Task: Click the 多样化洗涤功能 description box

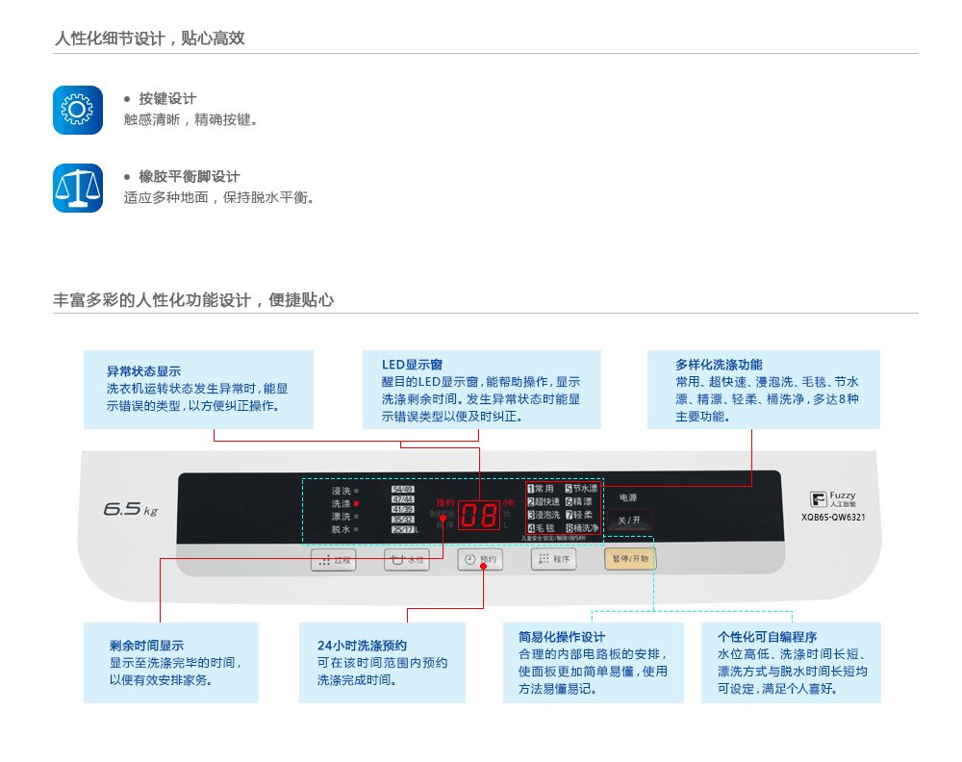Action: tap(763, 389)
